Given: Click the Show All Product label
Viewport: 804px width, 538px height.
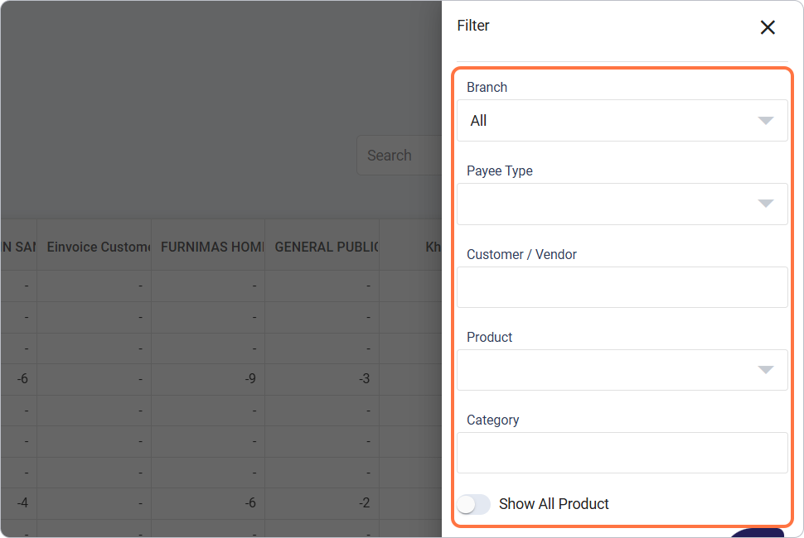Looking at the screenshot, I should click(x=554, y=504).
